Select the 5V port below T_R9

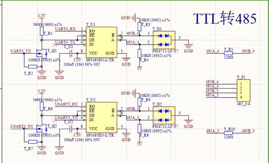140,144
